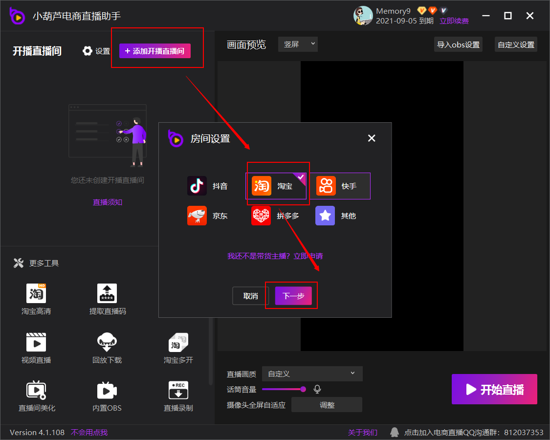Pick the JD (京东) platform icon
Screen dimensions: 550x440
coord(197,216)
